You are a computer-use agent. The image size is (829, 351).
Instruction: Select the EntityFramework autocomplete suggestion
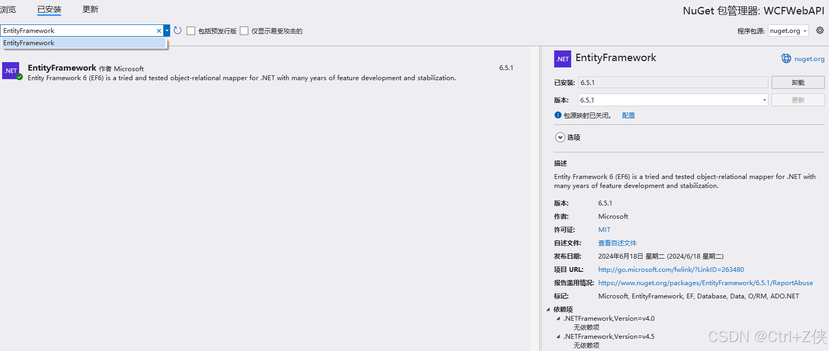coord(84,43)
